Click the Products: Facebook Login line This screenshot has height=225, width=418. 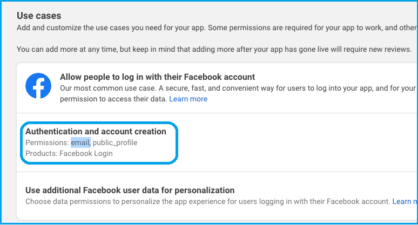[69, 153]
